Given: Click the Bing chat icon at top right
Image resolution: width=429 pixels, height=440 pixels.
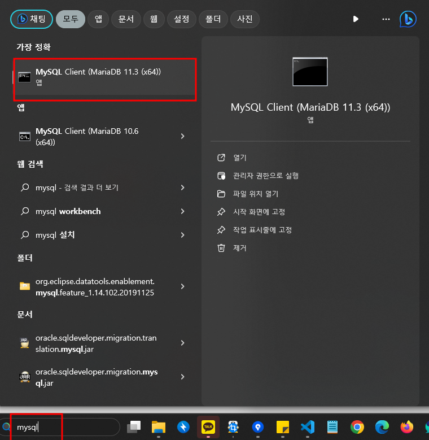Looking at the screenshot, I should point(408,19).
